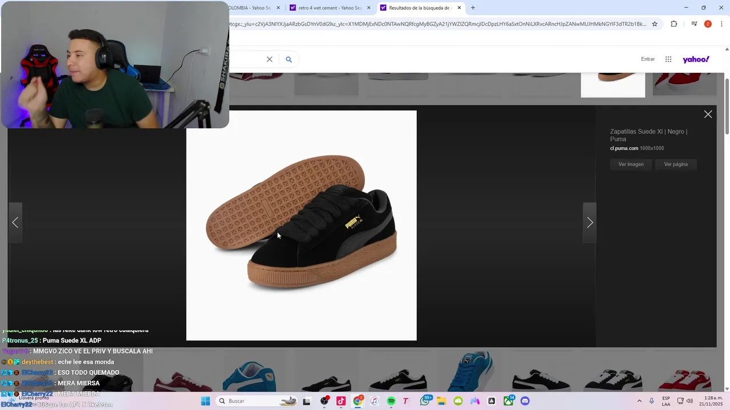Go to the next image in preview
Viewport: 730px width, 410px height.
[x=590, y=223]
